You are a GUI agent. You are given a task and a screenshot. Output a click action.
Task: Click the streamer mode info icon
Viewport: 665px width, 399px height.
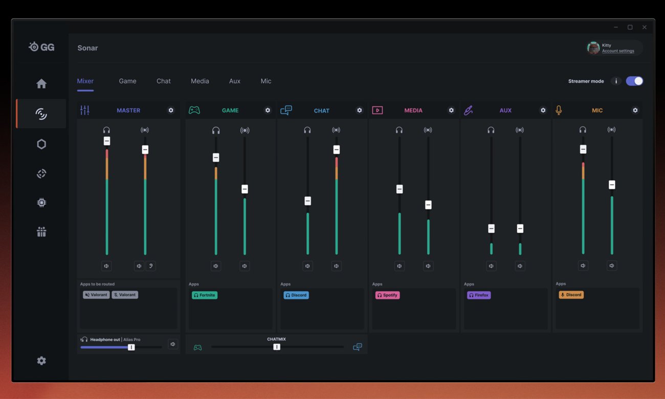(616, 81)
